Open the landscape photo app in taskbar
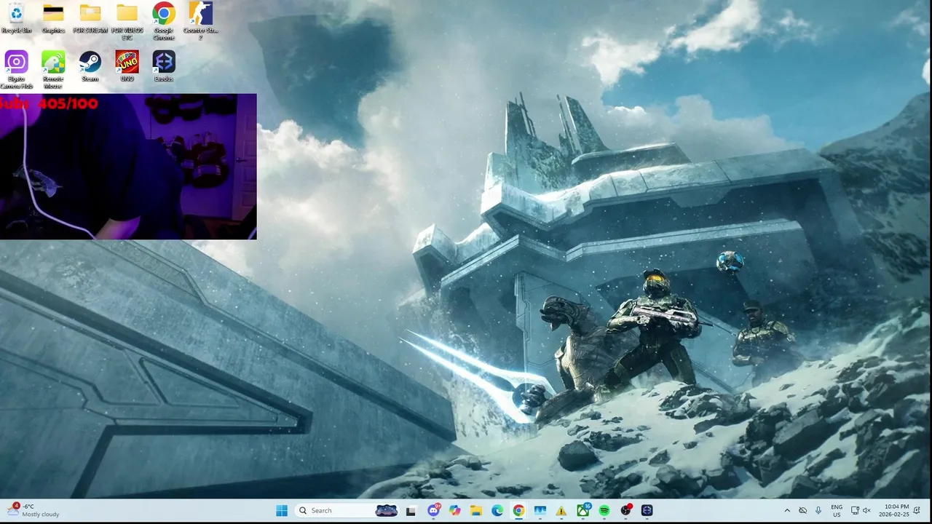Image resolution: width=932 pixels, height=524 pixels. [x=540, y=510]
